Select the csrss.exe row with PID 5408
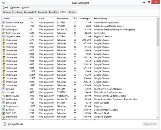Screen dimensions: 161x130 (x=79, y=92)
